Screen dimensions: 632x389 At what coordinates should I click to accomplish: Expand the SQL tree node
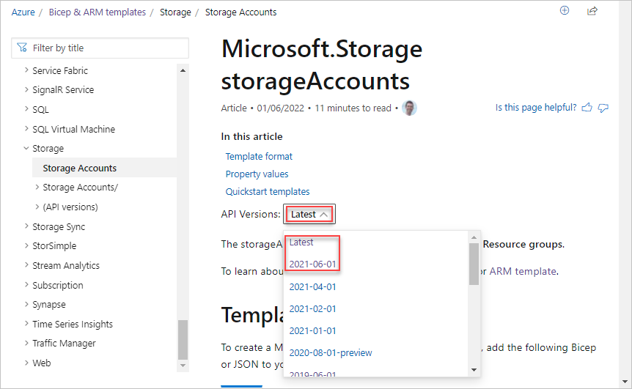(x=26, y=109)
